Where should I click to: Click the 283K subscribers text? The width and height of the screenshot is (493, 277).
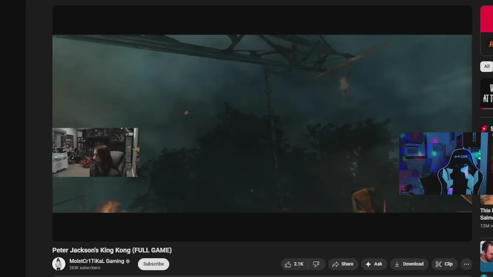coord(85,268)
